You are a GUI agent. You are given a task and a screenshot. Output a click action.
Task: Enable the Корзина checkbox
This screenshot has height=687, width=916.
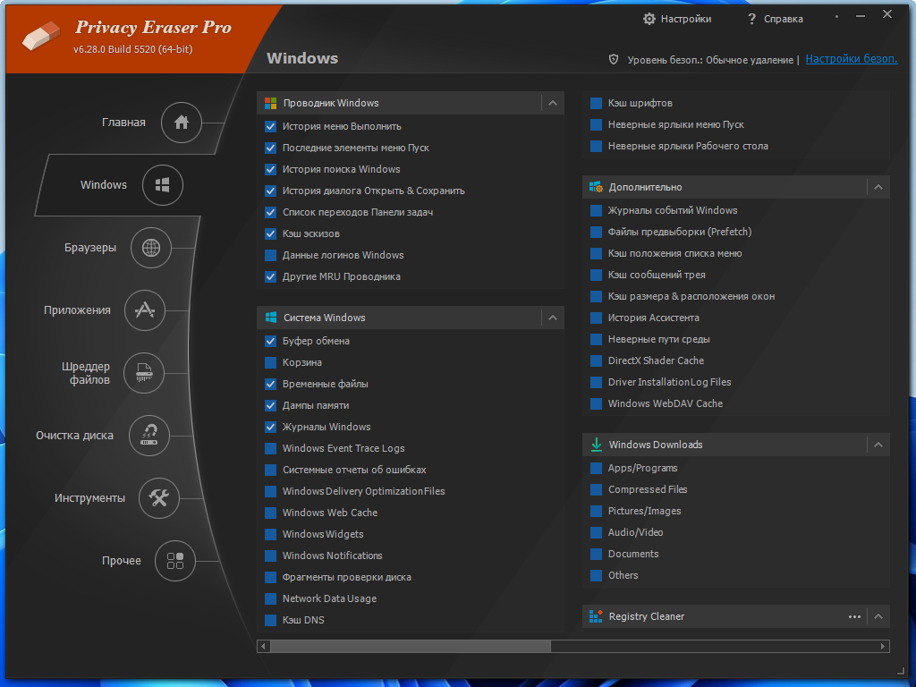pos(271,362)
